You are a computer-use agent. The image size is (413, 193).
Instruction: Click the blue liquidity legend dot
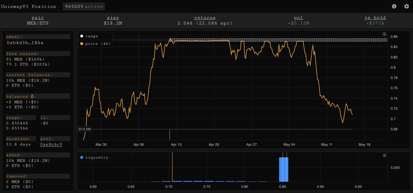pyautogui.click(x=82, y=158)
